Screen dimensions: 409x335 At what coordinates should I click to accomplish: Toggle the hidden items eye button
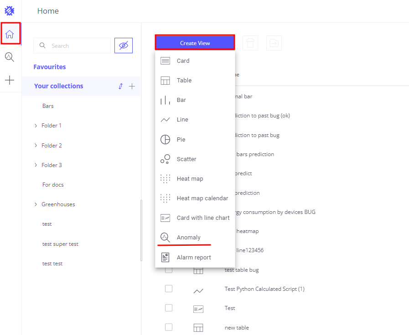click(123, 46)
